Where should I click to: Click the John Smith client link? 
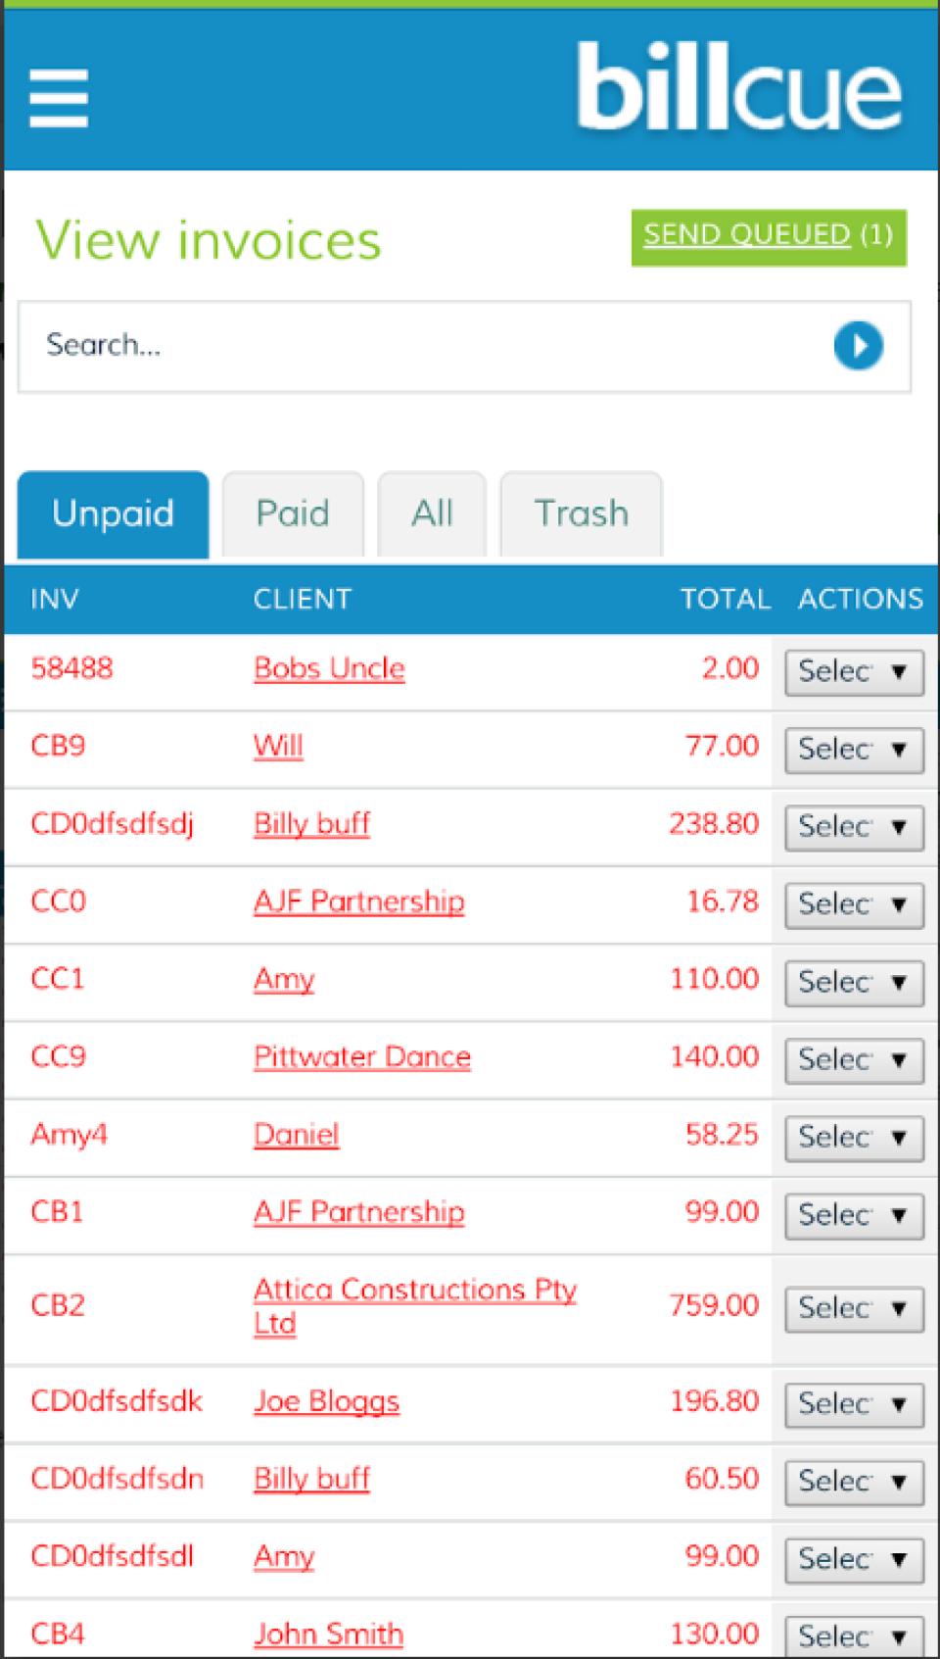(x=328, y=1635)
